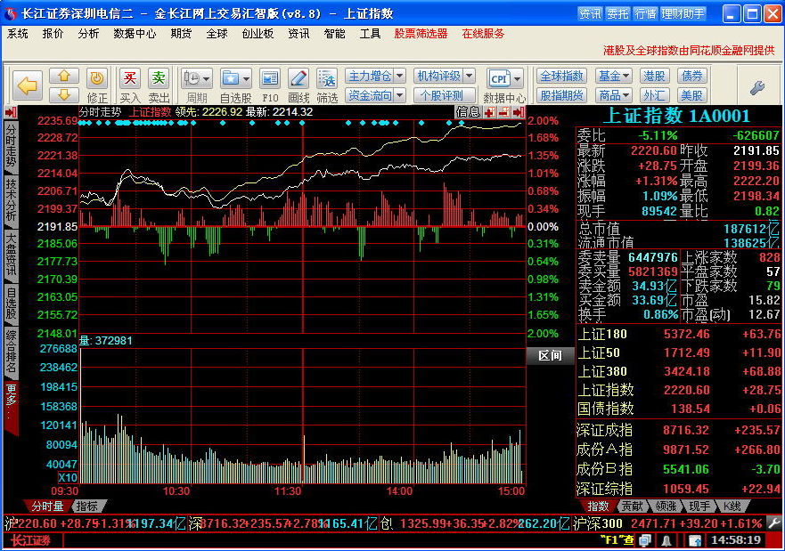
Task: Select the 综合排名 sidebar tab
Action: coord(11,352)
